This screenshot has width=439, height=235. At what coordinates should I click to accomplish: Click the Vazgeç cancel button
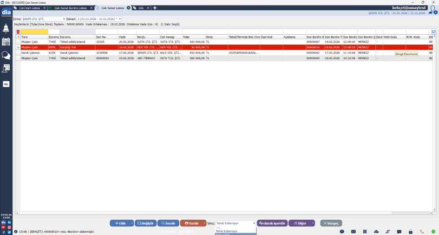point(331,223)
